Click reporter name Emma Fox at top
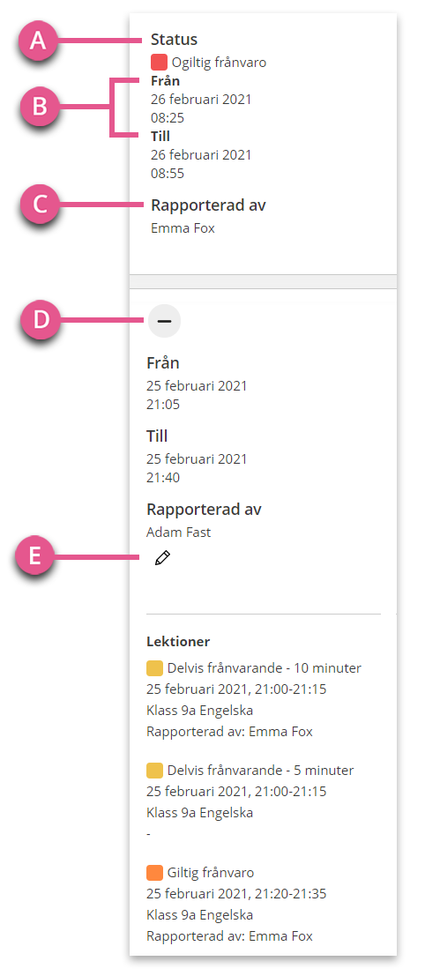This screenshot has height=976, width=425. coord(183,228)
